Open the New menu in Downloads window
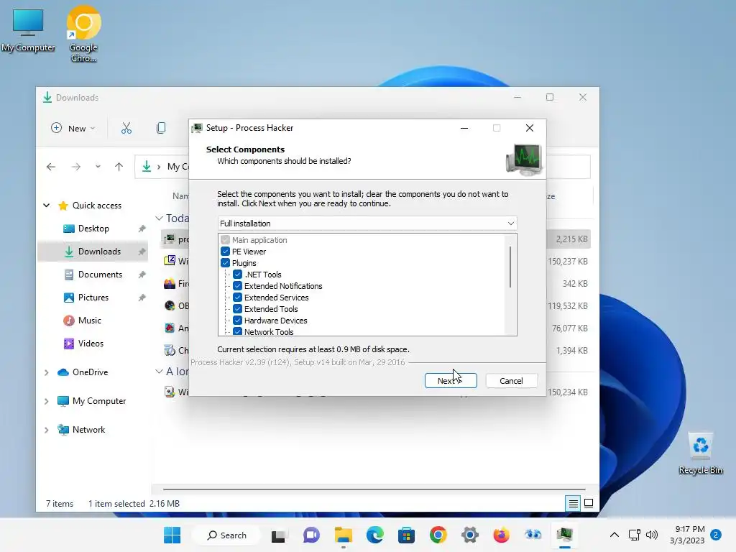The height and width of the screenshot is (552, 736). coord(73,128)
